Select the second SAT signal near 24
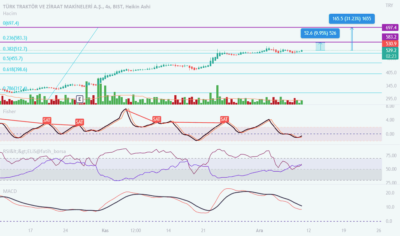The width and height of the screenshot is (400, 236). point(79,122)
